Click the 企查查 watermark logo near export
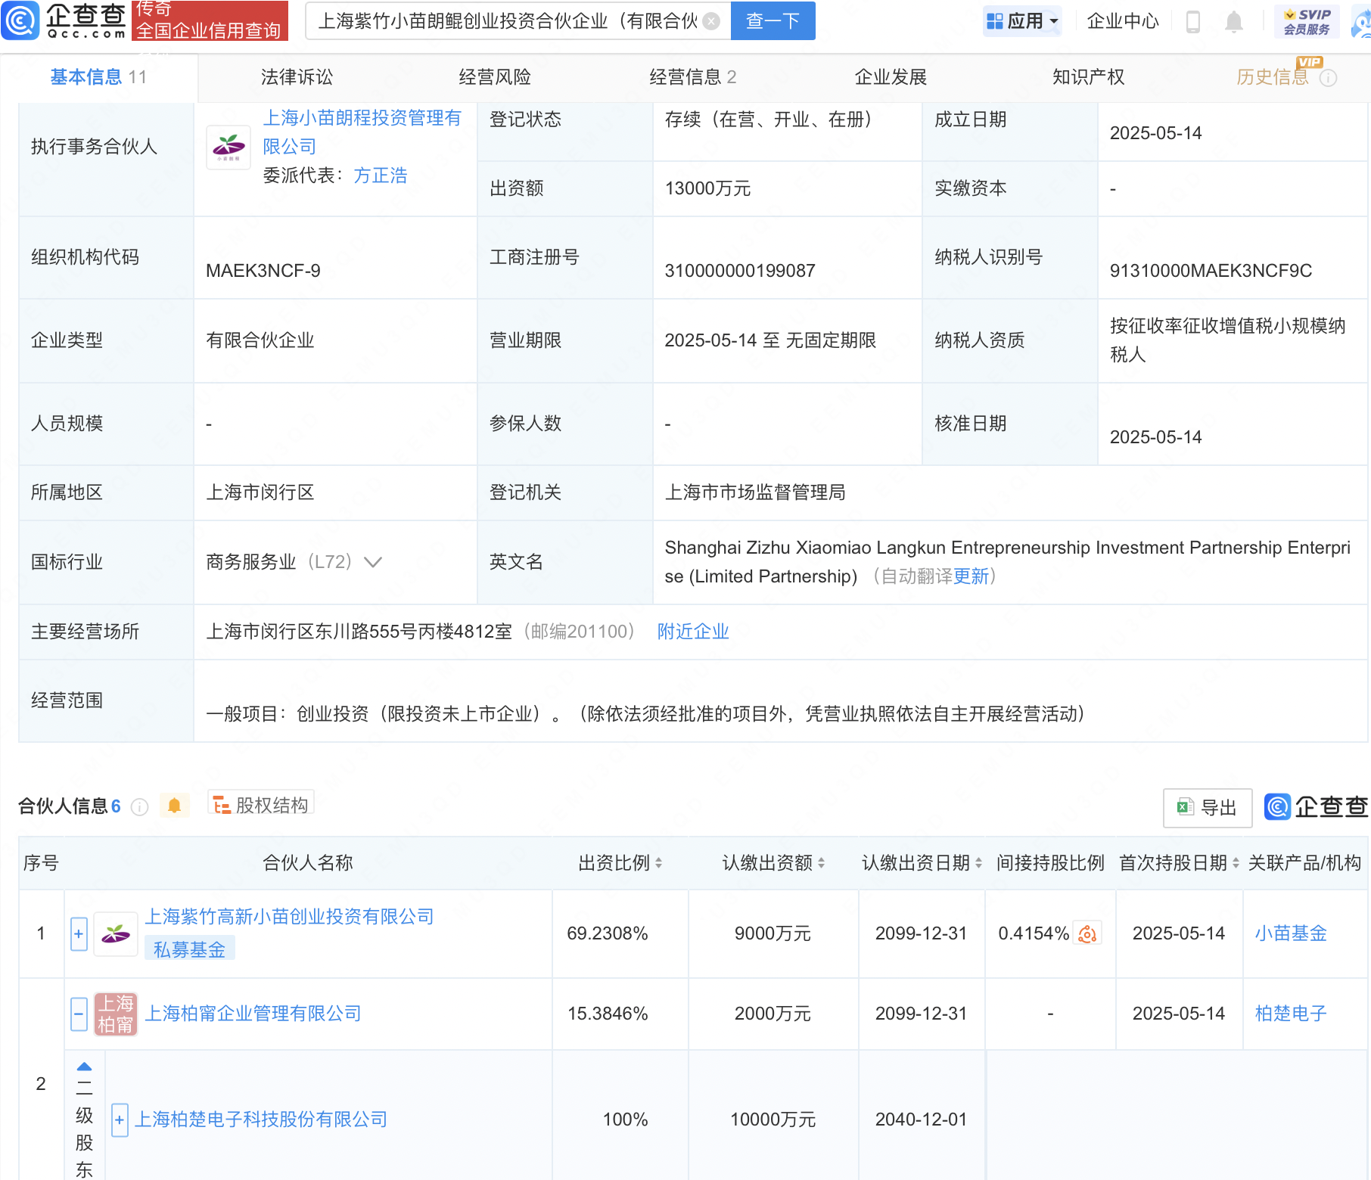Screen dimensions: 1371x1180 pos(1316,807)
